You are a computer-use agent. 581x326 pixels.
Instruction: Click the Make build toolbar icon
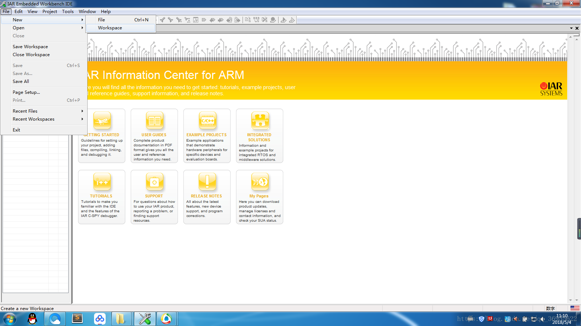[x=256, y=20]
